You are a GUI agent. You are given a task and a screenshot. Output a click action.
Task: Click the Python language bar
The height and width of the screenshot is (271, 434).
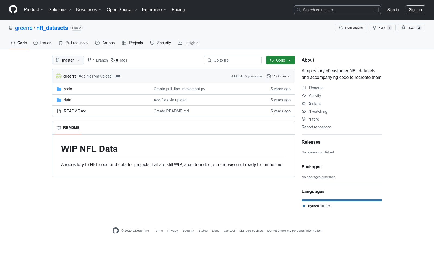(342, 200)
